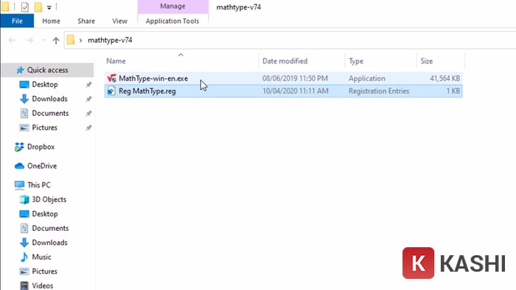Viewport: 516px width, 290px height.
Task: Click the Properties checkmark quick-access icon
Action: click(24, 7)
